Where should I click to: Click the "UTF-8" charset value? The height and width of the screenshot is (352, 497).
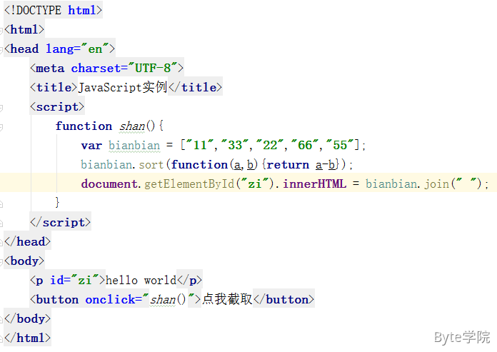coord(153,68)
